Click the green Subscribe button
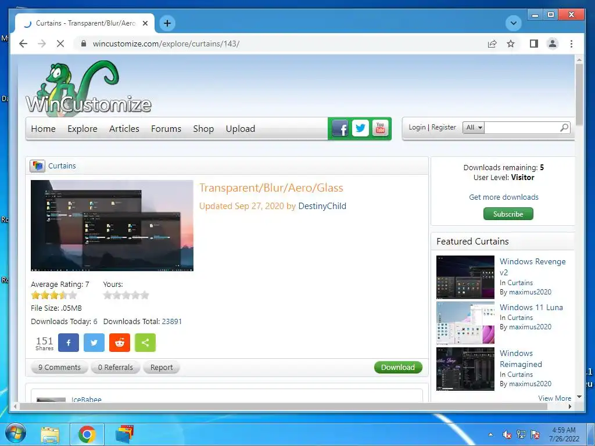The height and width of the screenshot is (446, 595). pos(508,214)
